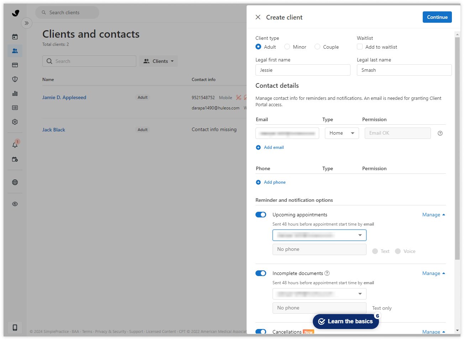The height and width of the screenshot is (340, 464).
Task: Open notifications bell icon
Action: tap(15, 145)
